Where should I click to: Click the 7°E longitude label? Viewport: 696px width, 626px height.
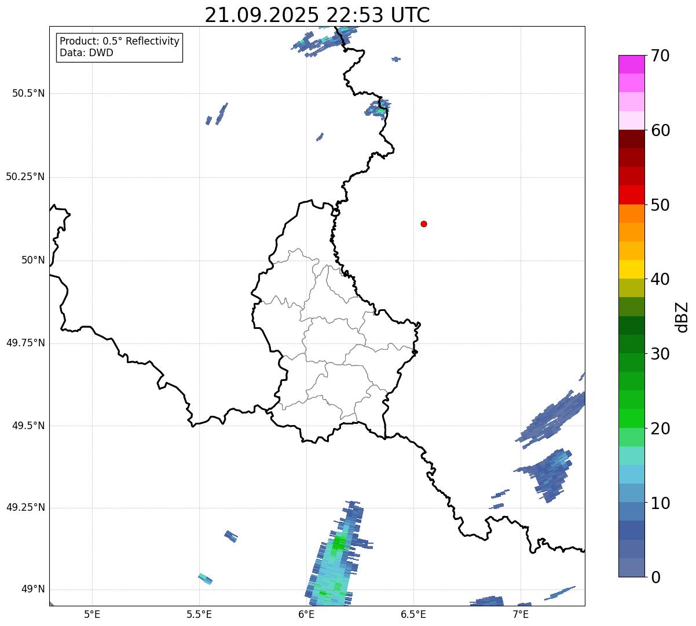521,614
